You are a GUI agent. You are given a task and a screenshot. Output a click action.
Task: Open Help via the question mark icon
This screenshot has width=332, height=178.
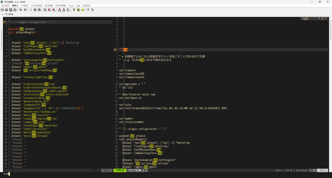88,10
